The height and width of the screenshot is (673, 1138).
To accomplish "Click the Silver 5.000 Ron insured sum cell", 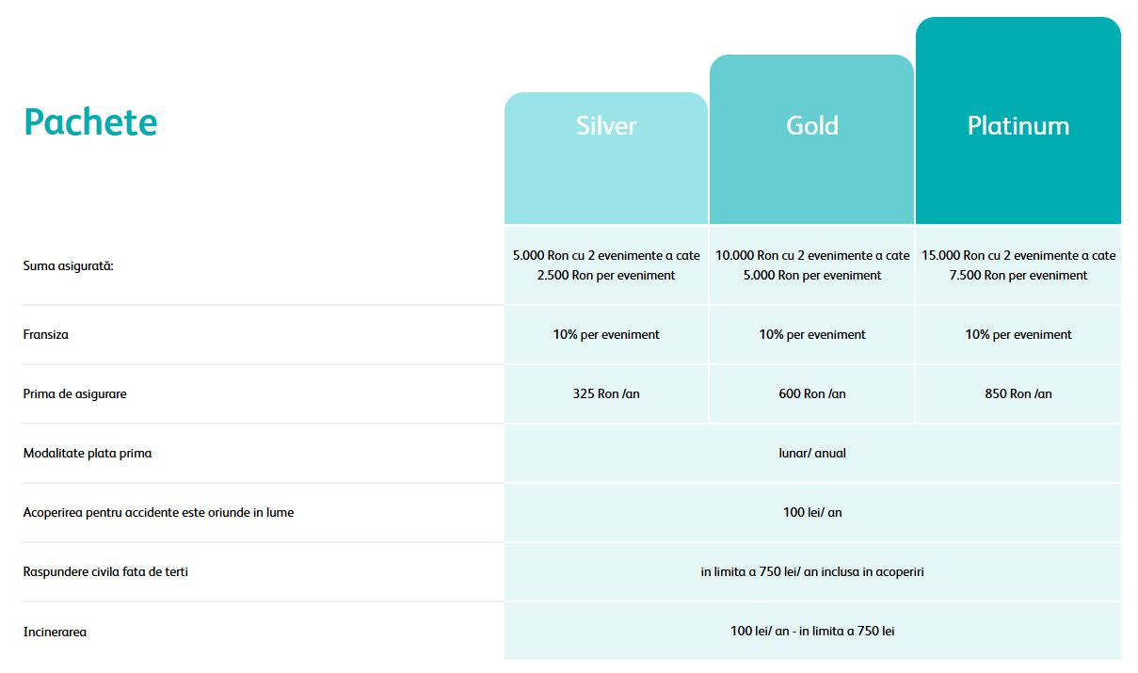I will (x=606, y=265).
